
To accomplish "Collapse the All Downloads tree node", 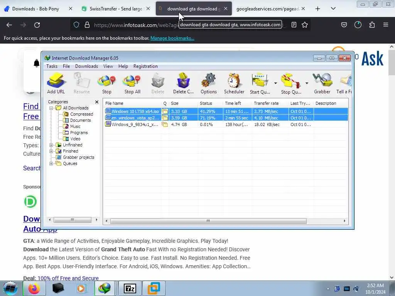I will click(x=51, y=108).
